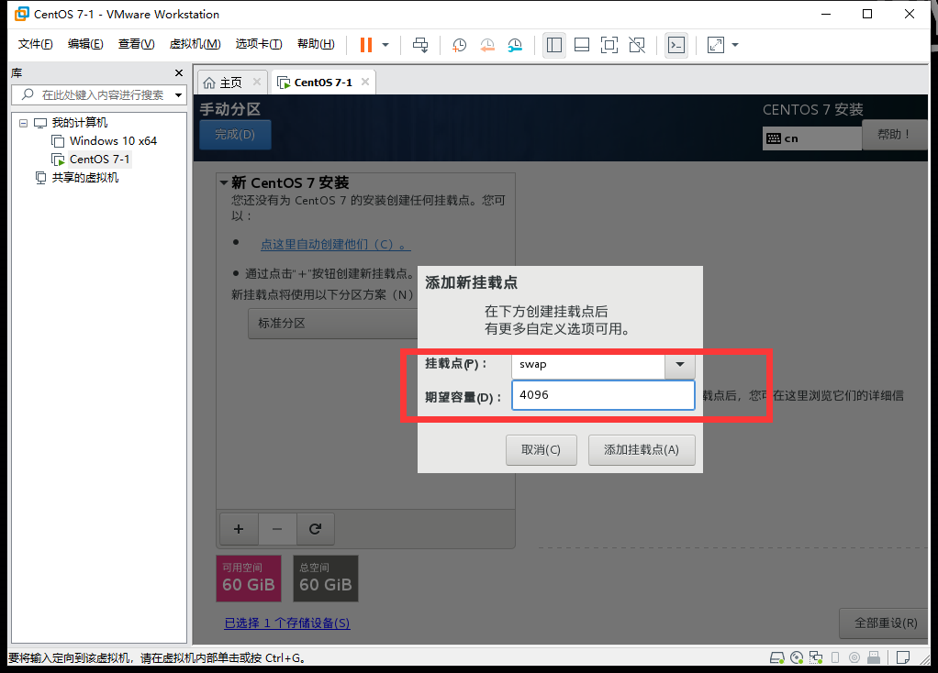This screenshot has height=673, width=938.
Task: Select CentOS 7-1 in library tree
Action: point(99,160)
